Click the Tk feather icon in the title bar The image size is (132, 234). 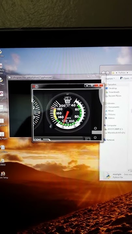pyautogui.click(x=34, y=86)
